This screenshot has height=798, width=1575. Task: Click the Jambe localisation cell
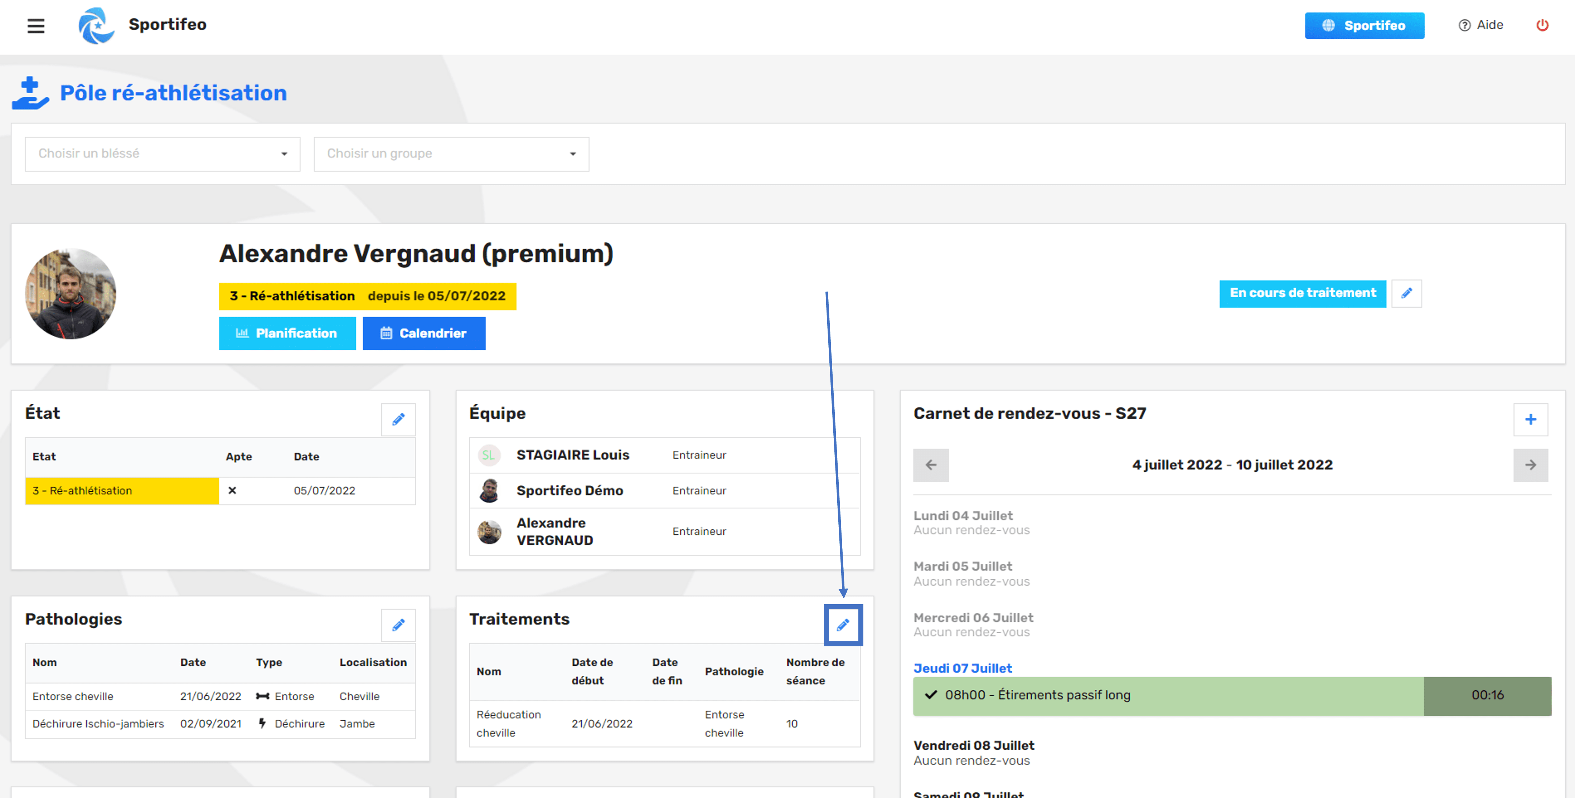click(357, 724)
